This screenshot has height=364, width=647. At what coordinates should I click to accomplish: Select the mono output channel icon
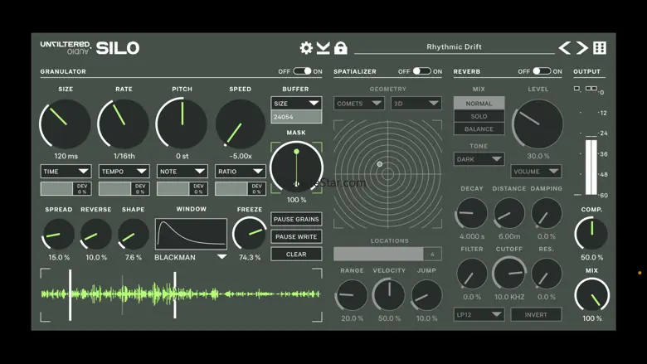577,89
